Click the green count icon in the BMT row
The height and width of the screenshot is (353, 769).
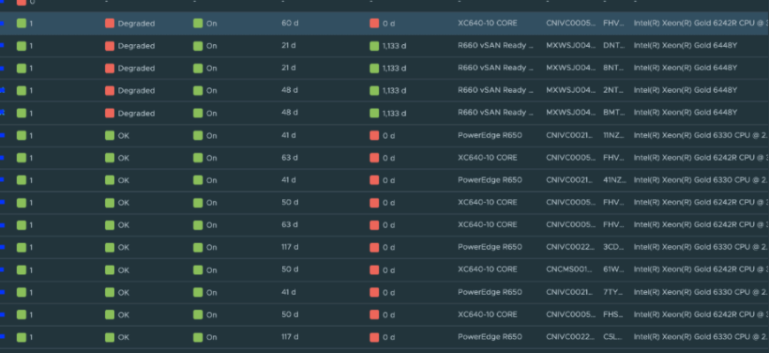coord(21,113)
